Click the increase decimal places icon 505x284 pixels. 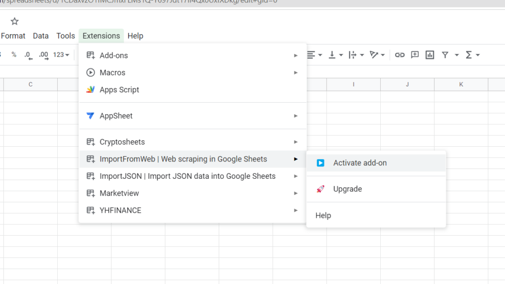(x=43, y=55)
